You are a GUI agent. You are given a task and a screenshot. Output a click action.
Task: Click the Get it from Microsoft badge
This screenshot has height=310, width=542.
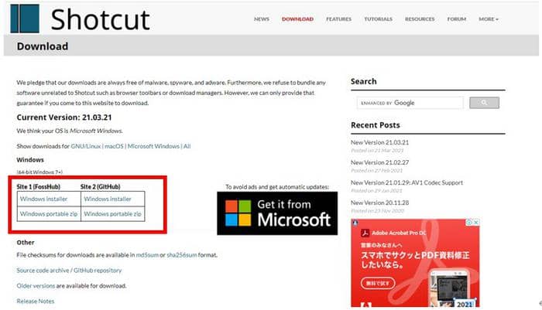pyautogui.click(x=277, y=213)
